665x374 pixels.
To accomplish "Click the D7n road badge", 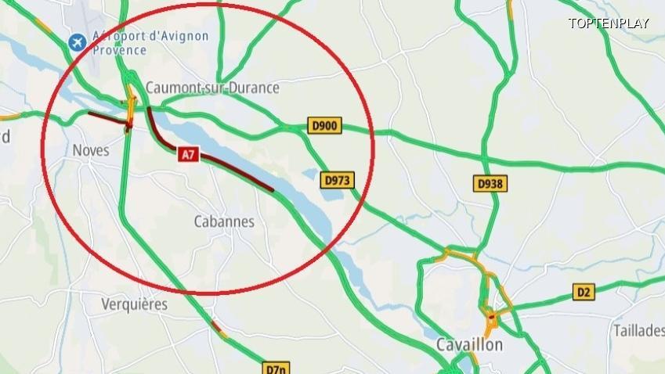I will 276,368.
